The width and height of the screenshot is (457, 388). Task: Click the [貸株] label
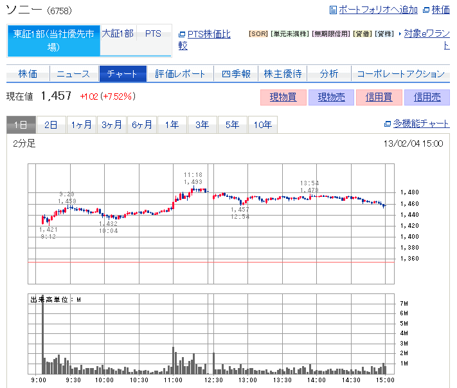pyautogui.click(x=384, y=34)
